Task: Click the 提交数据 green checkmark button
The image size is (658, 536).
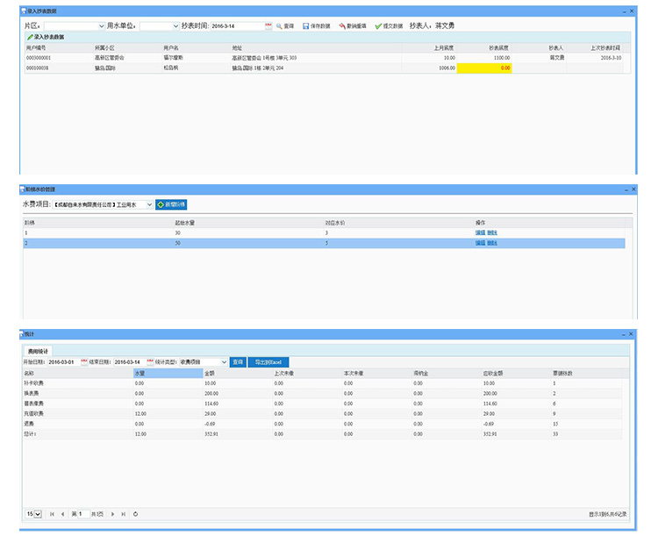Action: (389, 26)
